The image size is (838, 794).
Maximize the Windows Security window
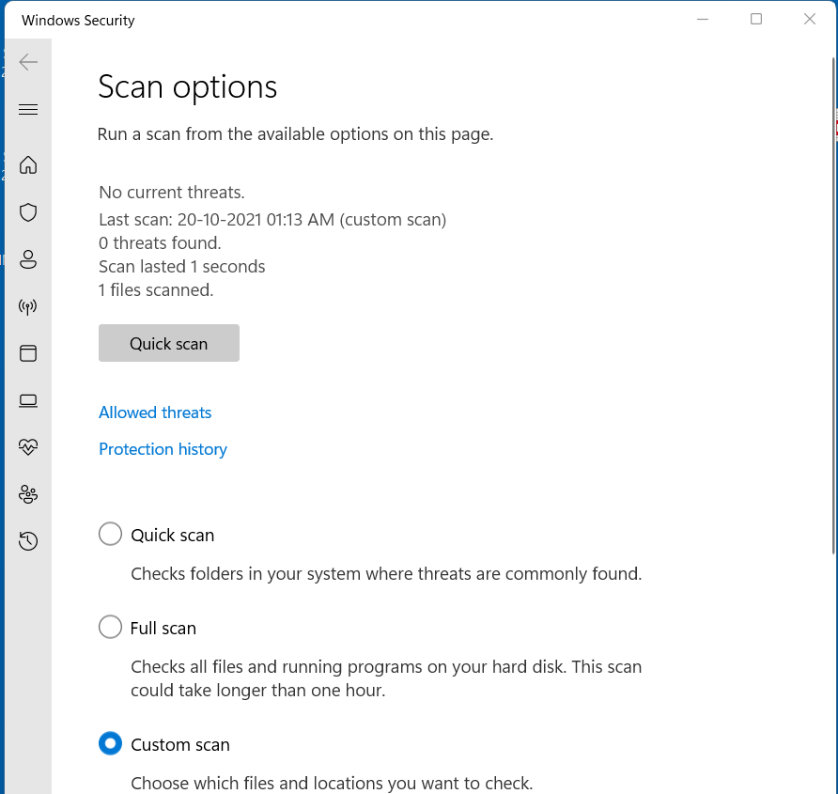coord(756,19)
